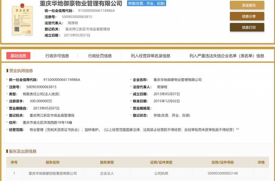This screenshot has height=181, width=275.
Task: Click the 序号 column header
Action: pos(14,163)
